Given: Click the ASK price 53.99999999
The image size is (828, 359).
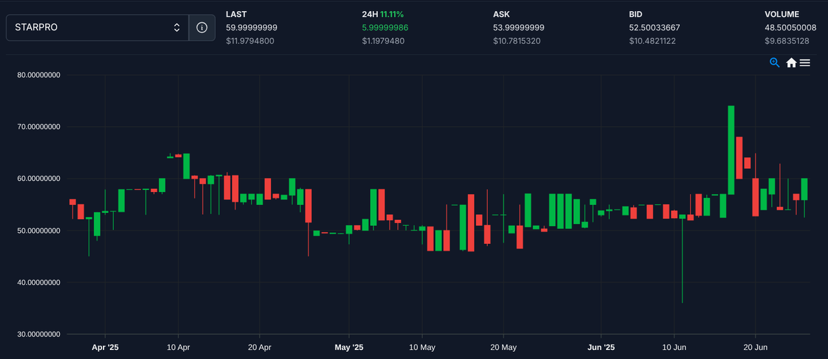Looking at the screenshot, I should [519, 28].
